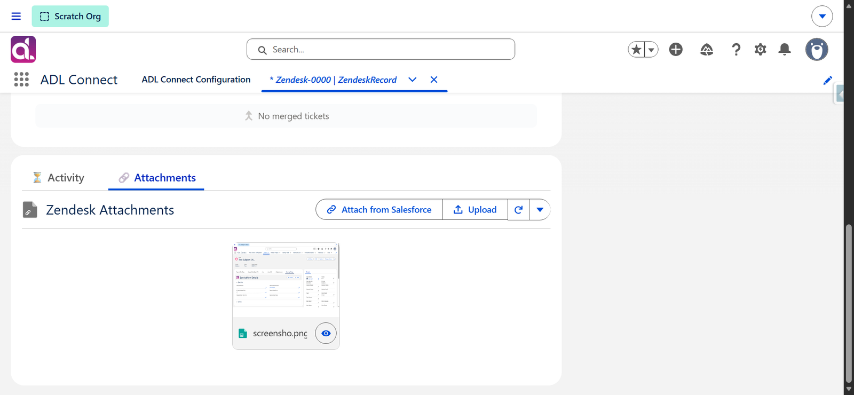Click the No merged tickets message
854x395 pixels.
tap(294, 116)
